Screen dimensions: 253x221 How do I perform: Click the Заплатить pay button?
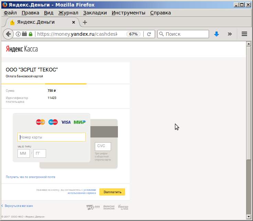tap(112, 192)
